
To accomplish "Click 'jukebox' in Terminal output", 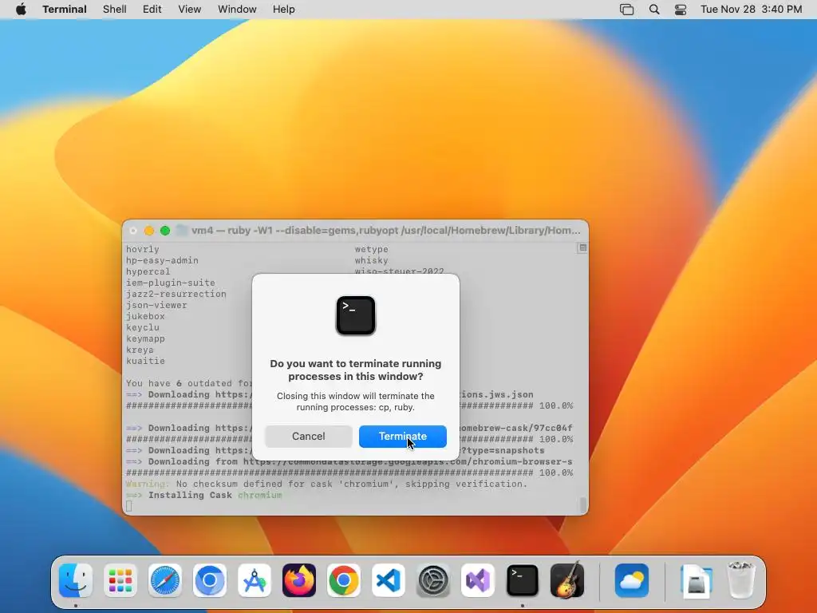I will pos(145,316).
